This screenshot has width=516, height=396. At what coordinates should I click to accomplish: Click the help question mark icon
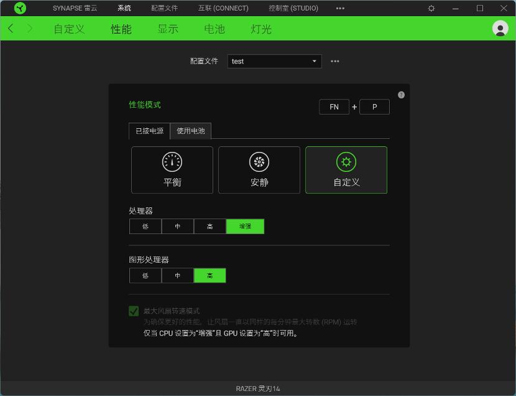tap(401, 95)
